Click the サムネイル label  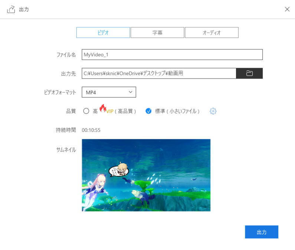66,150
